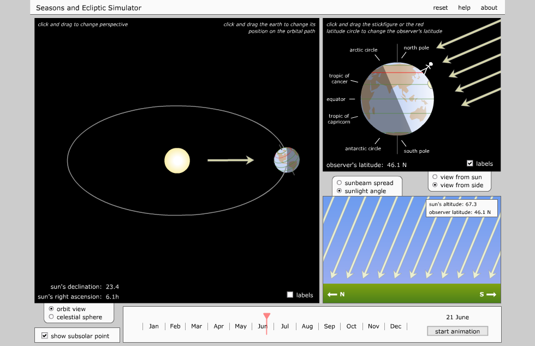The image size is (535, 346).
Task: Click the earth on the orbital path
Action: (287, 160)
